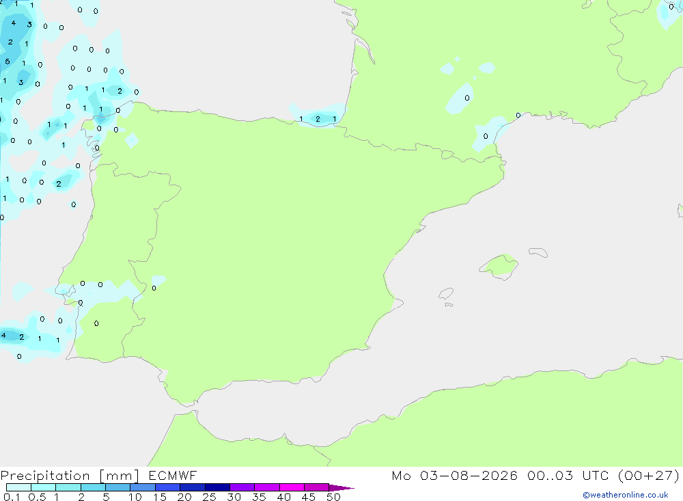The image size is (683, 501).
Task: Click the Precipitation [mm] title text
Action: [70, 476]
